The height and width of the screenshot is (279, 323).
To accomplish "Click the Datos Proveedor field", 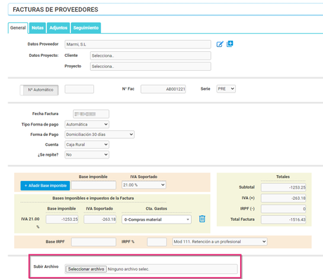I will point(138,44).
